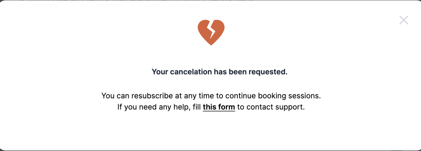Image resolution: width=421 pixels, height=151 pixels.
Task: Click the word 'form' in the bold link
Action: tap(227, 107)
